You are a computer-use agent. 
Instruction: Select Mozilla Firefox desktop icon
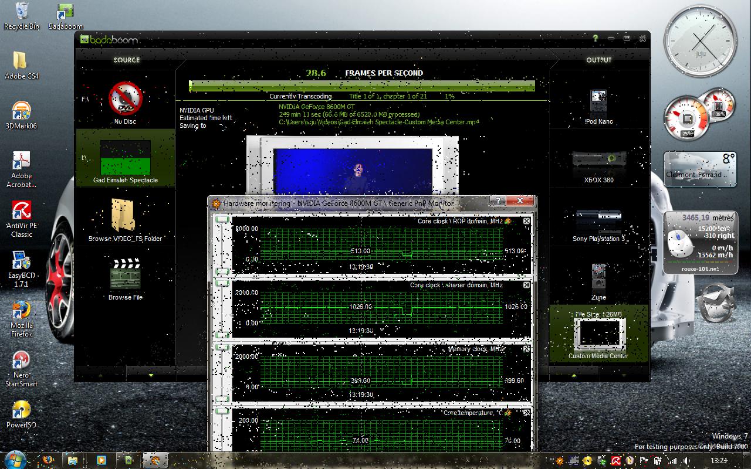coord(22,318)
